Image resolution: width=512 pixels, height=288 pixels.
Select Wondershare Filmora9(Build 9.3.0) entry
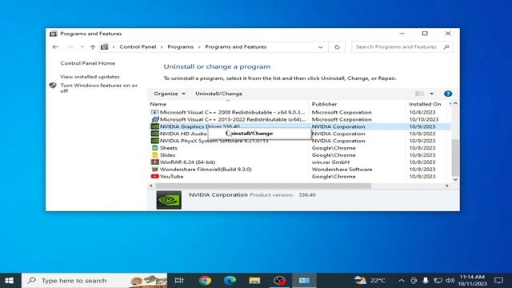tap(206, 170)
